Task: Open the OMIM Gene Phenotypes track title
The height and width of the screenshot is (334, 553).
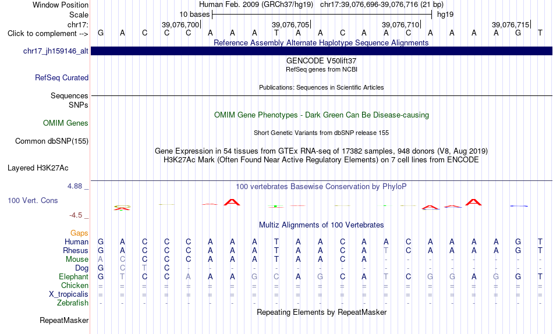Action: click(321, 115)
